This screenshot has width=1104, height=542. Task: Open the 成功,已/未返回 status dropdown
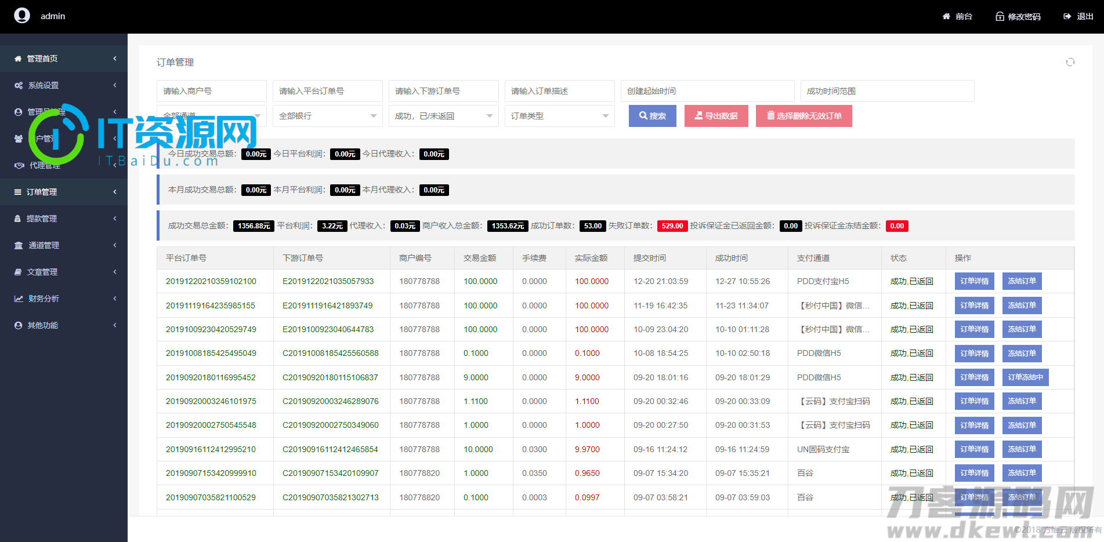pos(444,116)
